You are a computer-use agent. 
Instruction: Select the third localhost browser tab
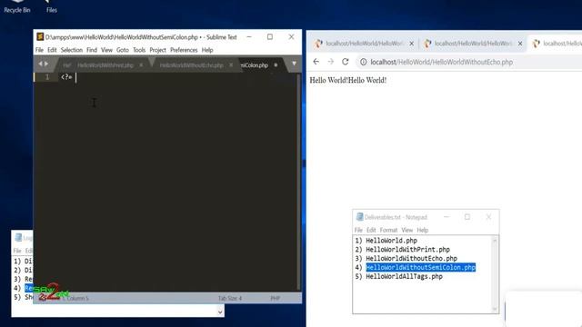(x=556, y=44)
